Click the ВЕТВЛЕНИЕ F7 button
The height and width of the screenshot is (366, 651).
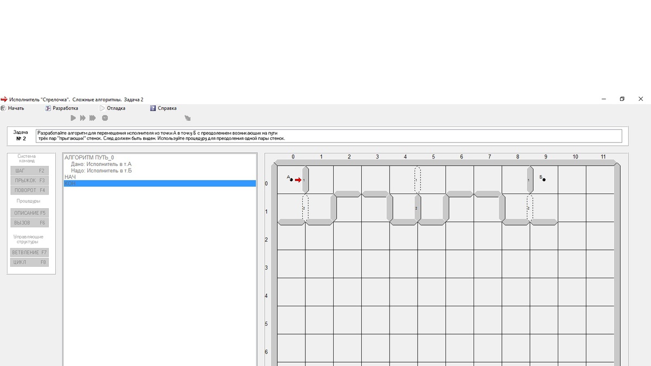click(x=29, y=253)
